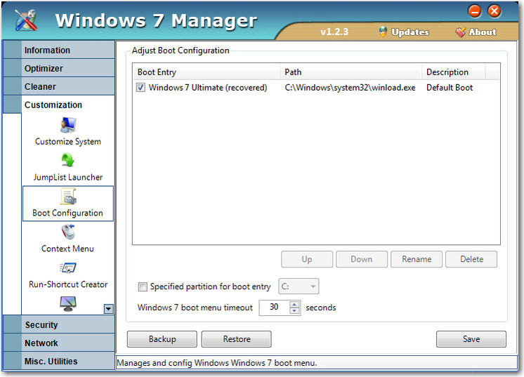The width and height of the screenshot is (524, 377).
Task: Click the Down button
Action: pyautogui.click(x=362, y=259)
